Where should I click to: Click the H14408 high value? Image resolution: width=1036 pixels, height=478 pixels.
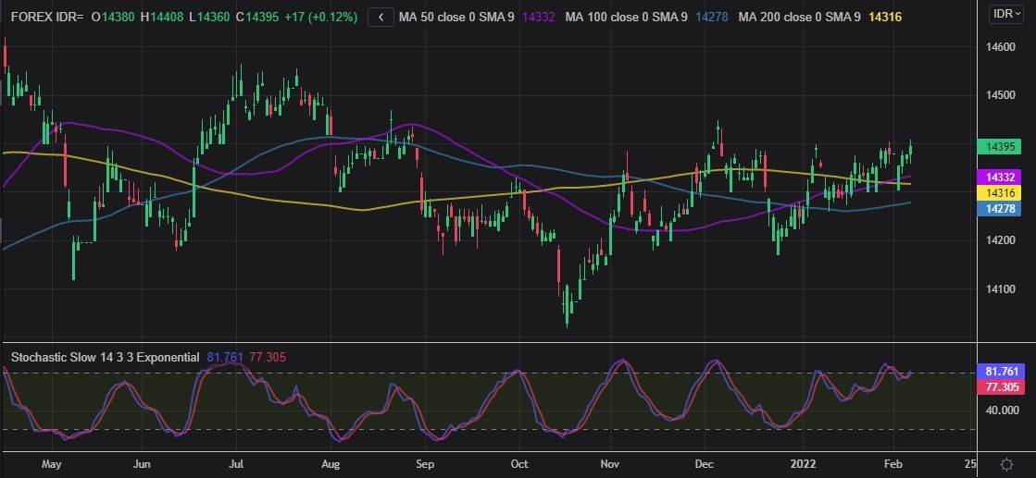coord(162,18)
